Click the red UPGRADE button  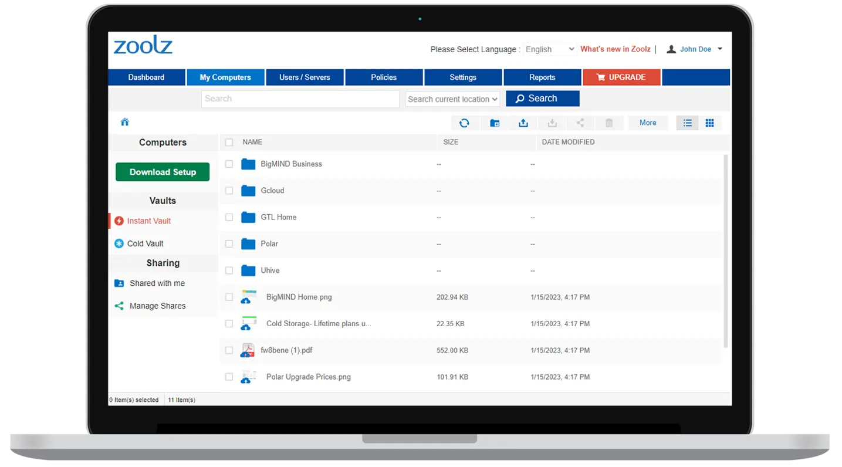pyautogui.click(x=621, y=77)
